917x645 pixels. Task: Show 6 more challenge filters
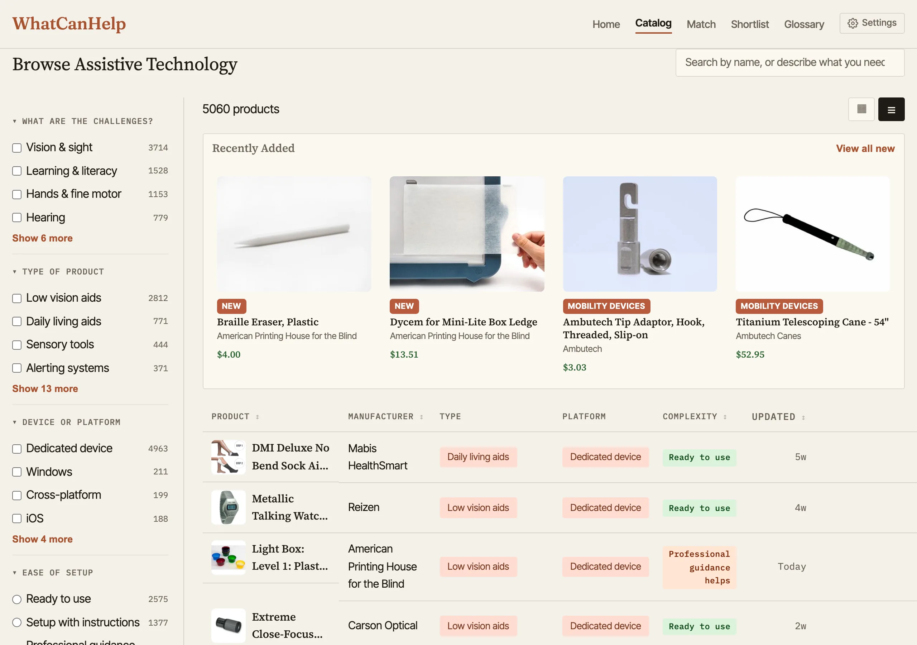pos(42,238)
